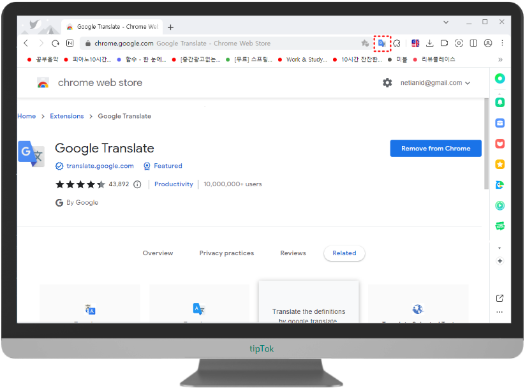The width and height of the screenshot is (525, 391).
Task: Click the video picture-in-picture toolbar icon
Action: click(445, 43)
